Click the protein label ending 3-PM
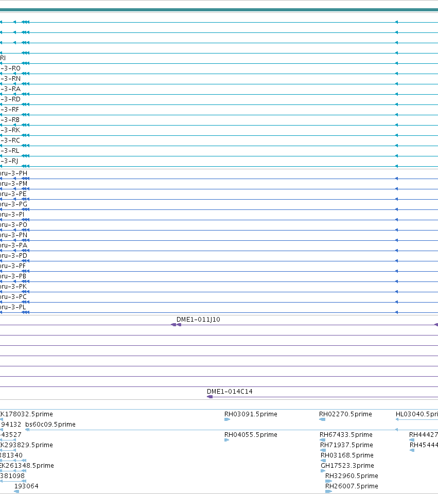The height and width of the screenshot is (494, 438). (13, 184)
